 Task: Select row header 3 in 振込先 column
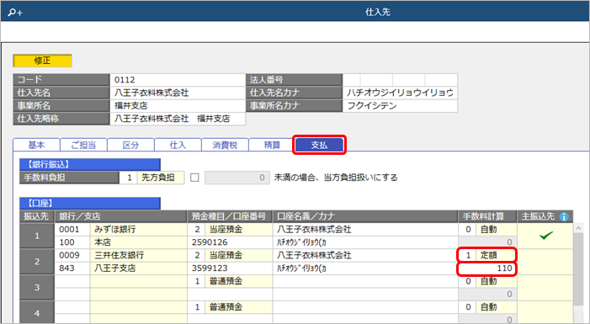click(x=37, y=288)
